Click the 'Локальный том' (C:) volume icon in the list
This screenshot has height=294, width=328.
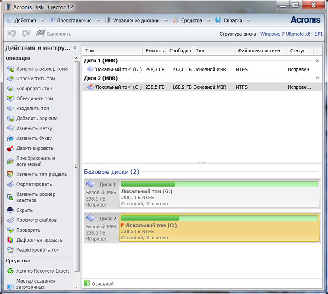pos(90,87)
